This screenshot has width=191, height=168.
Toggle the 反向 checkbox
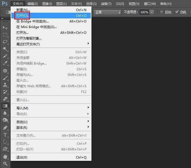tap(161, 12)
